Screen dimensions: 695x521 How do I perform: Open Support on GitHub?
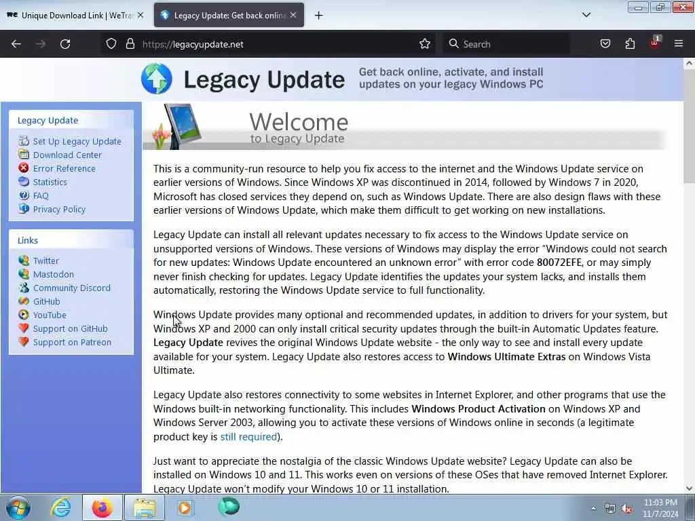click(x=70, y=329)
